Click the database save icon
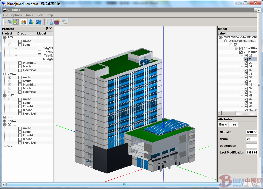263x189 pixels. coord(49,22)
